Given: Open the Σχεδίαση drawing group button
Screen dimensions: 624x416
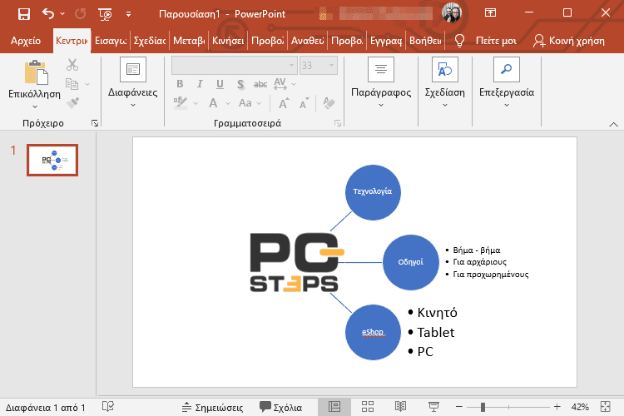Looking at the screenshot, I should click(x=444, y=82).
